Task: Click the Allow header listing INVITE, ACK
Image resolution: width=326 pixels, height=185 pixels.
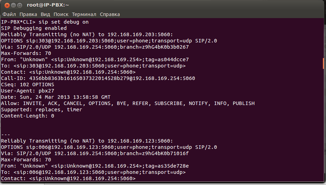Action: click(128, 103)
